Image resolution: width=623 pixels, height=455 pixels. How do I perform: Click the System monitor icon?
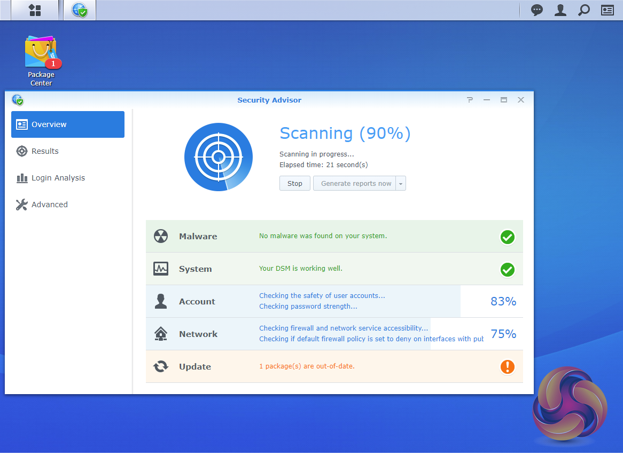(x=161, y=269)
